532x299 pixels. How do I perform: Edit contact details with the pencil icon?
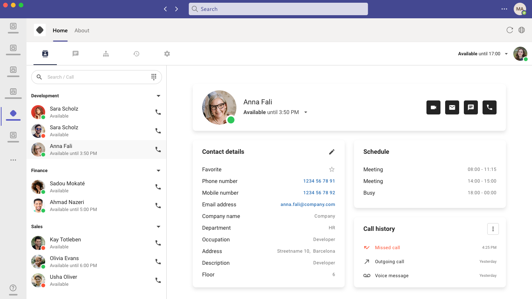[332, 151]
